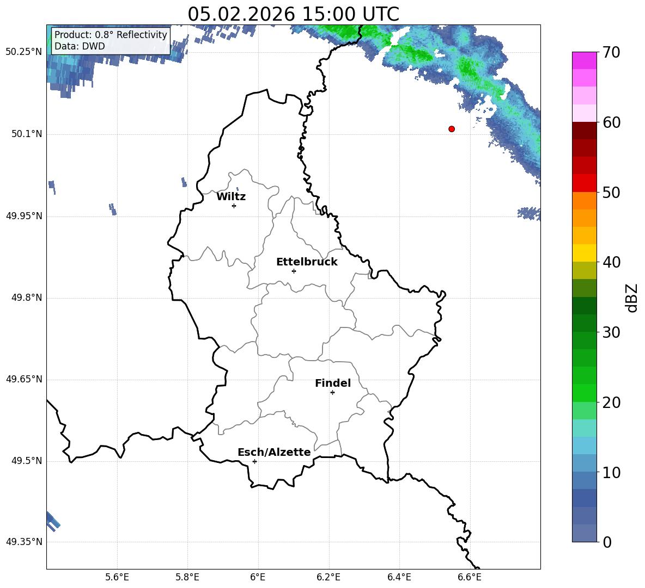Click the colorbar tick label 70

click(611, 53)
